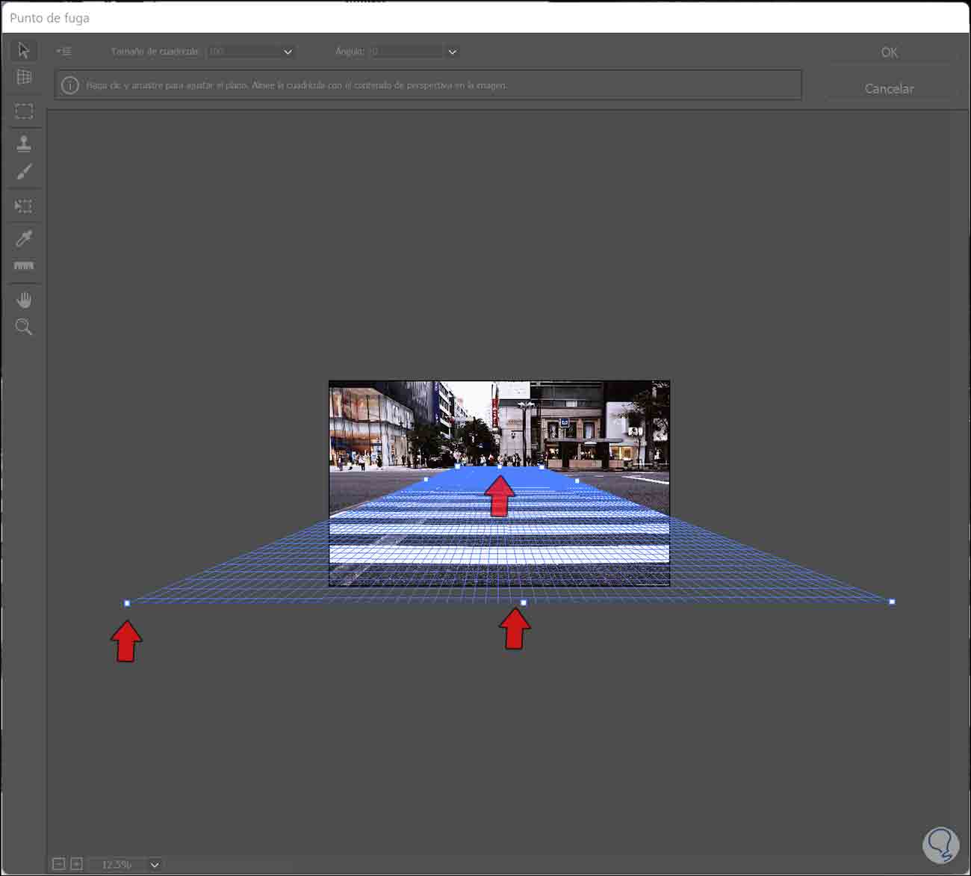Screen dimensions: 971x876
Task: Click the plane's bottom-left corner handle
Action: pyautogui.click(x=127, y=602)
